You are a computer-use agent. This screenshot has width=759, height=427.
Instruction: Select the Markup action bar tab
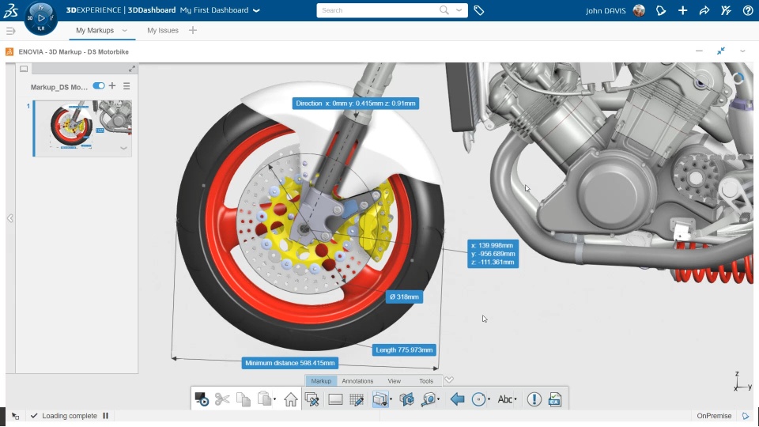(321, 381)
